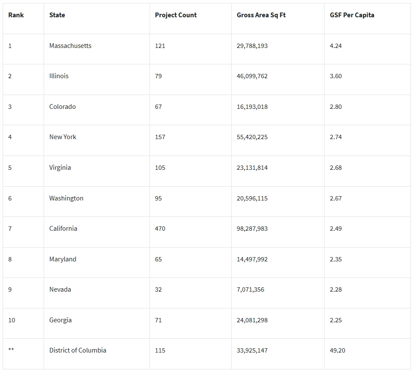Click gross area value 24,081,298
Viewport: 414px width, 372px height.
coord(252,320)
